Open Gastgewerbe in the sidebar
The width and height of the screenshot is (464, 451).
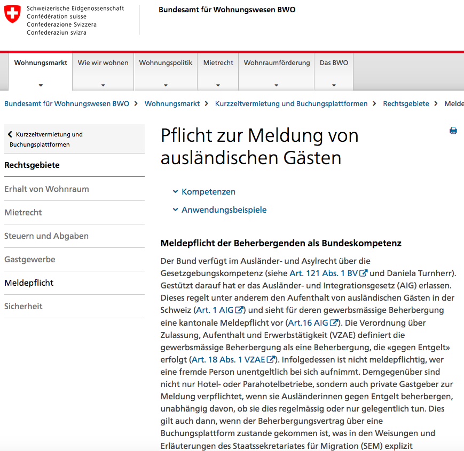(x=30, y=260)
